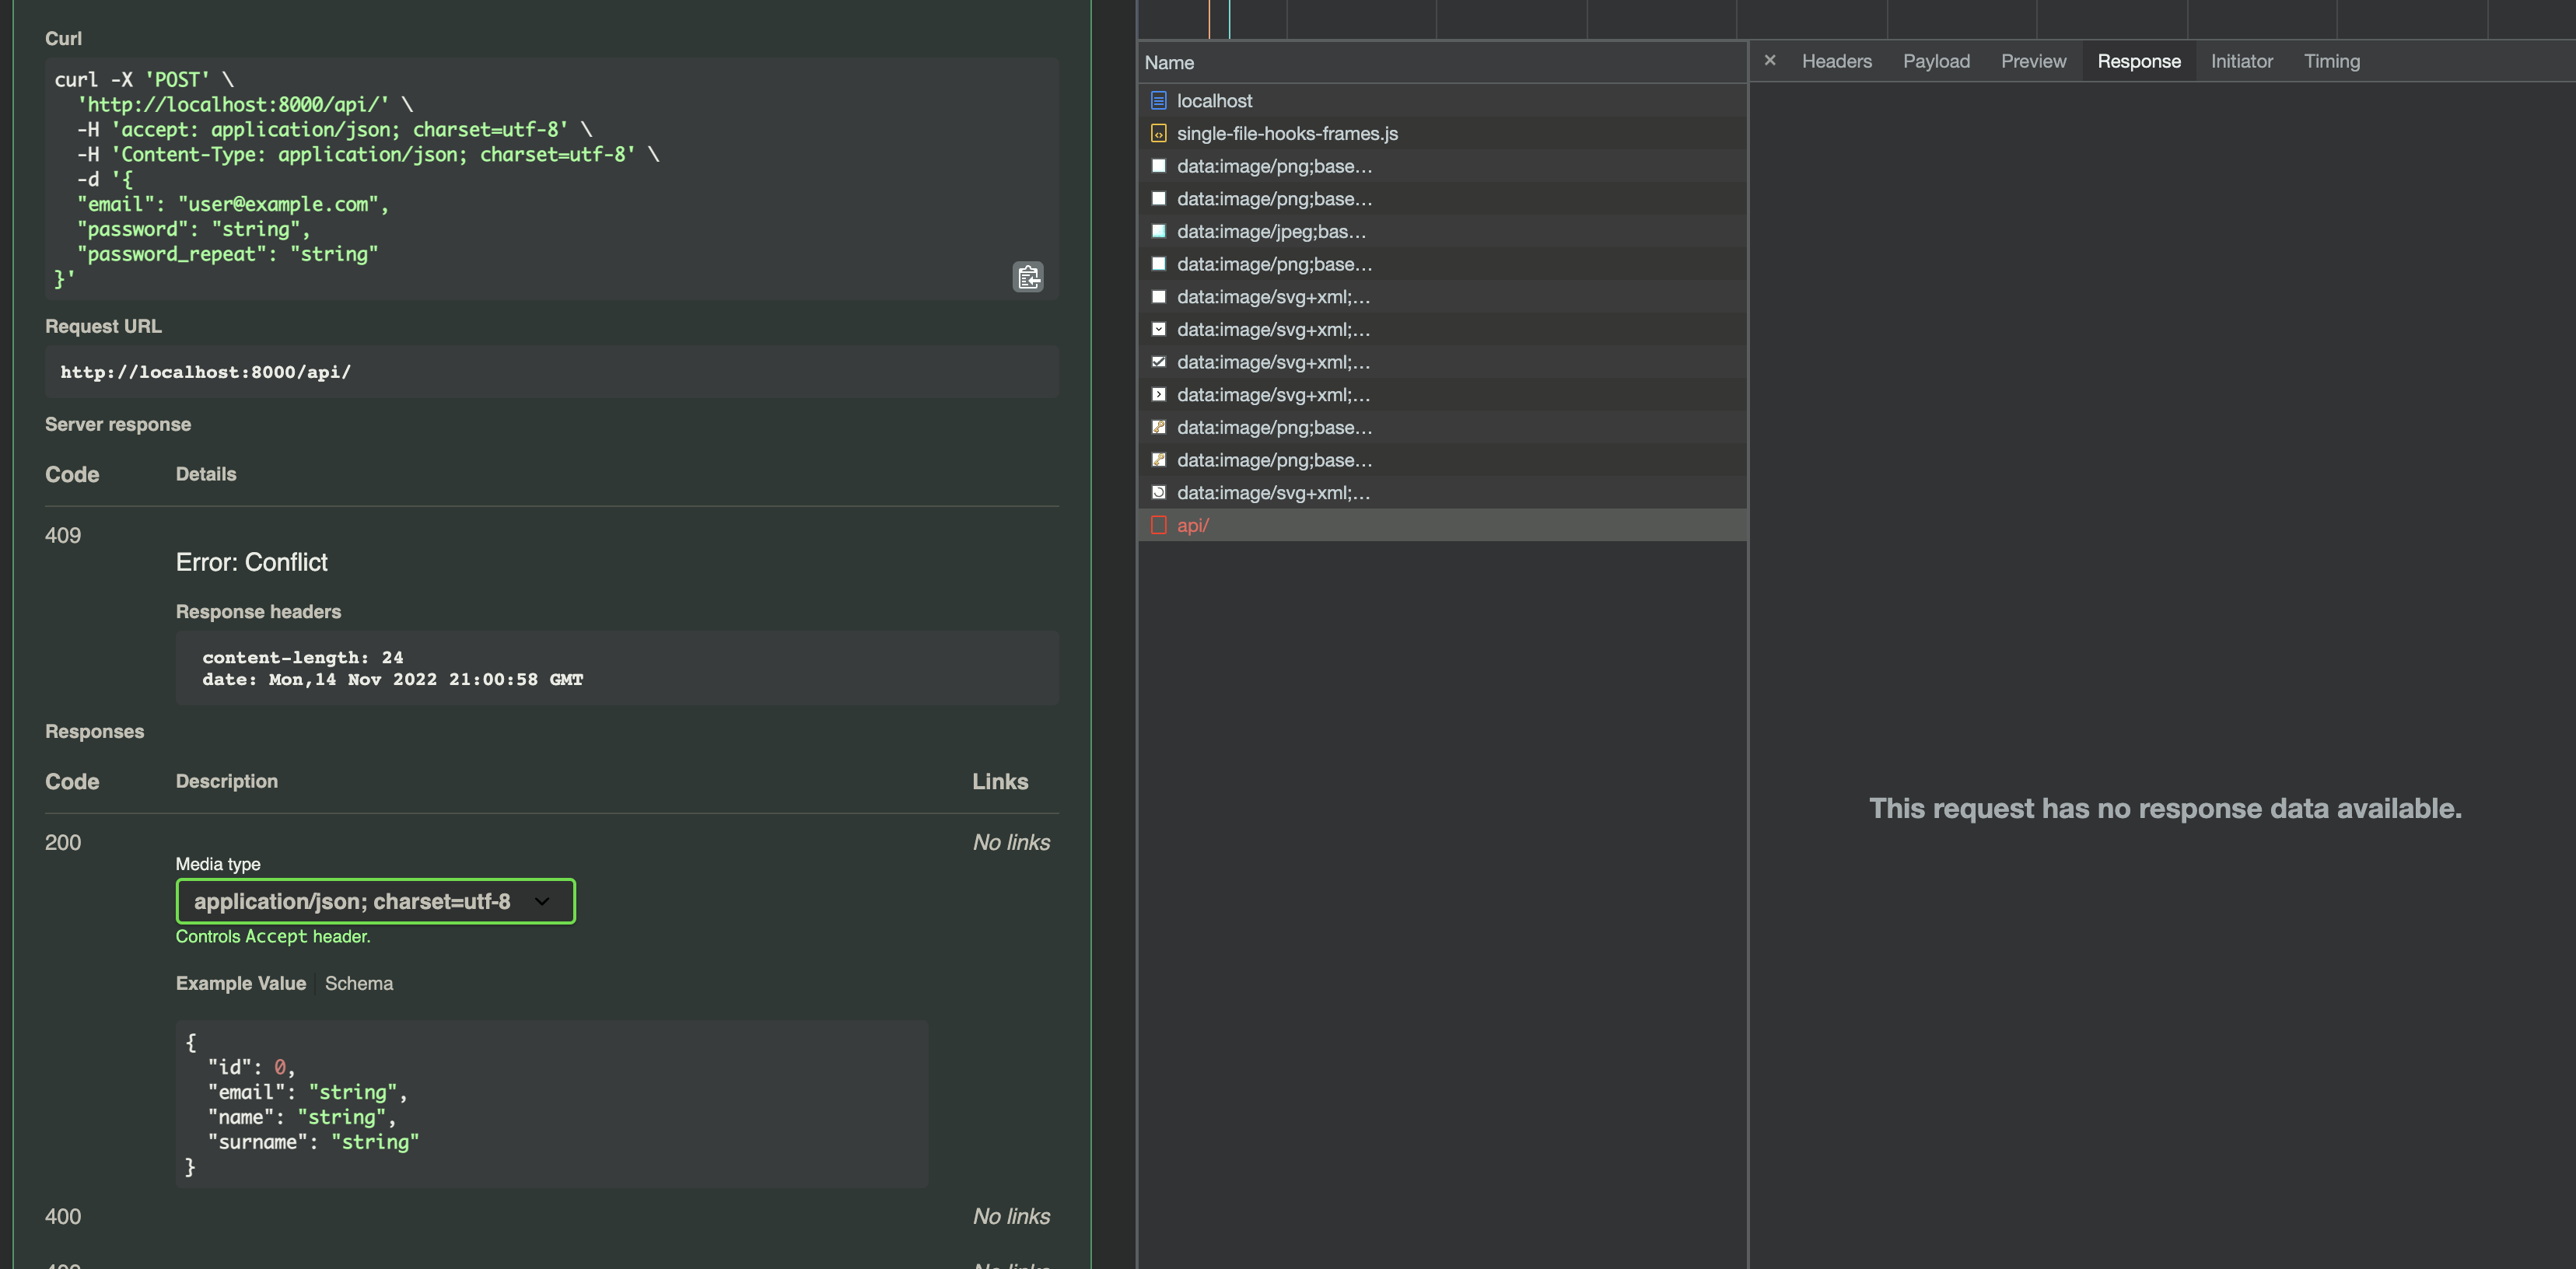Screen dimensions: 2576x1269
Task: Click the Request URL field value
Action: coord(552,372)
